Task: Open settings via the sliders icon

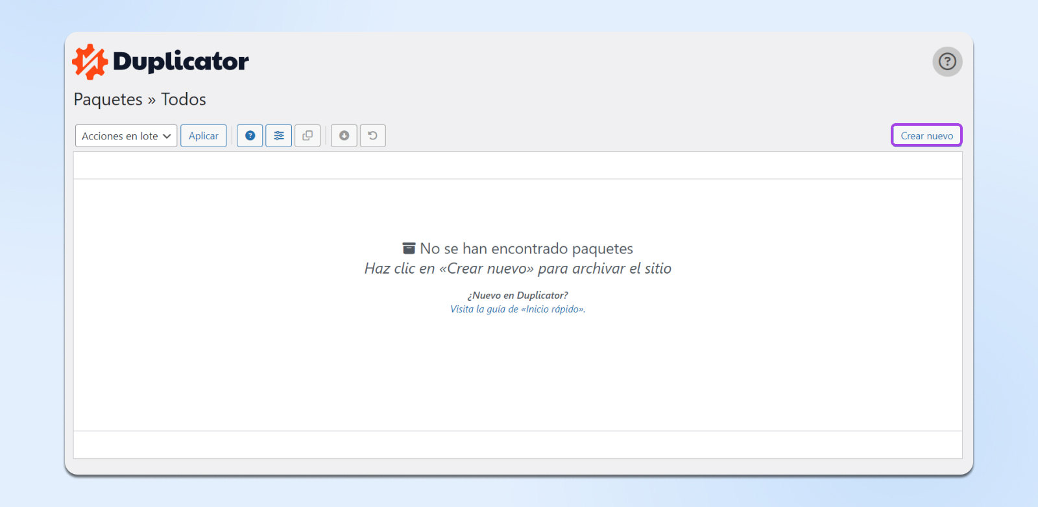Action: [x=278, y=136]
